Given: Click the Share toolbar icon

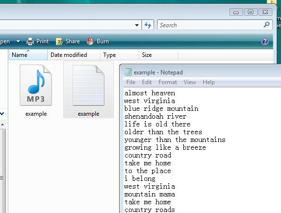Looking at the screenshot, I should 59,41.
